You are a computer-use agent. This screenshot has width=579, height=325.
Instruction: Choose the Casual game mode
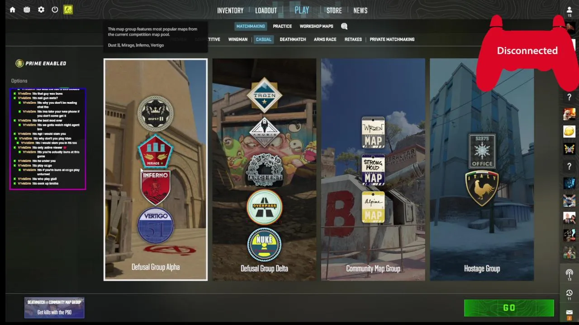click(x=264, y=39)
